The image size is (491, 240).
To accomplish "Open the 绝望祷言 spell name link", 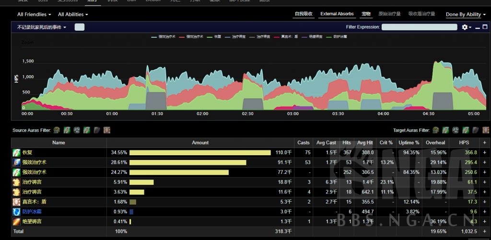I will pyautogui.click(x=32, y=221).
